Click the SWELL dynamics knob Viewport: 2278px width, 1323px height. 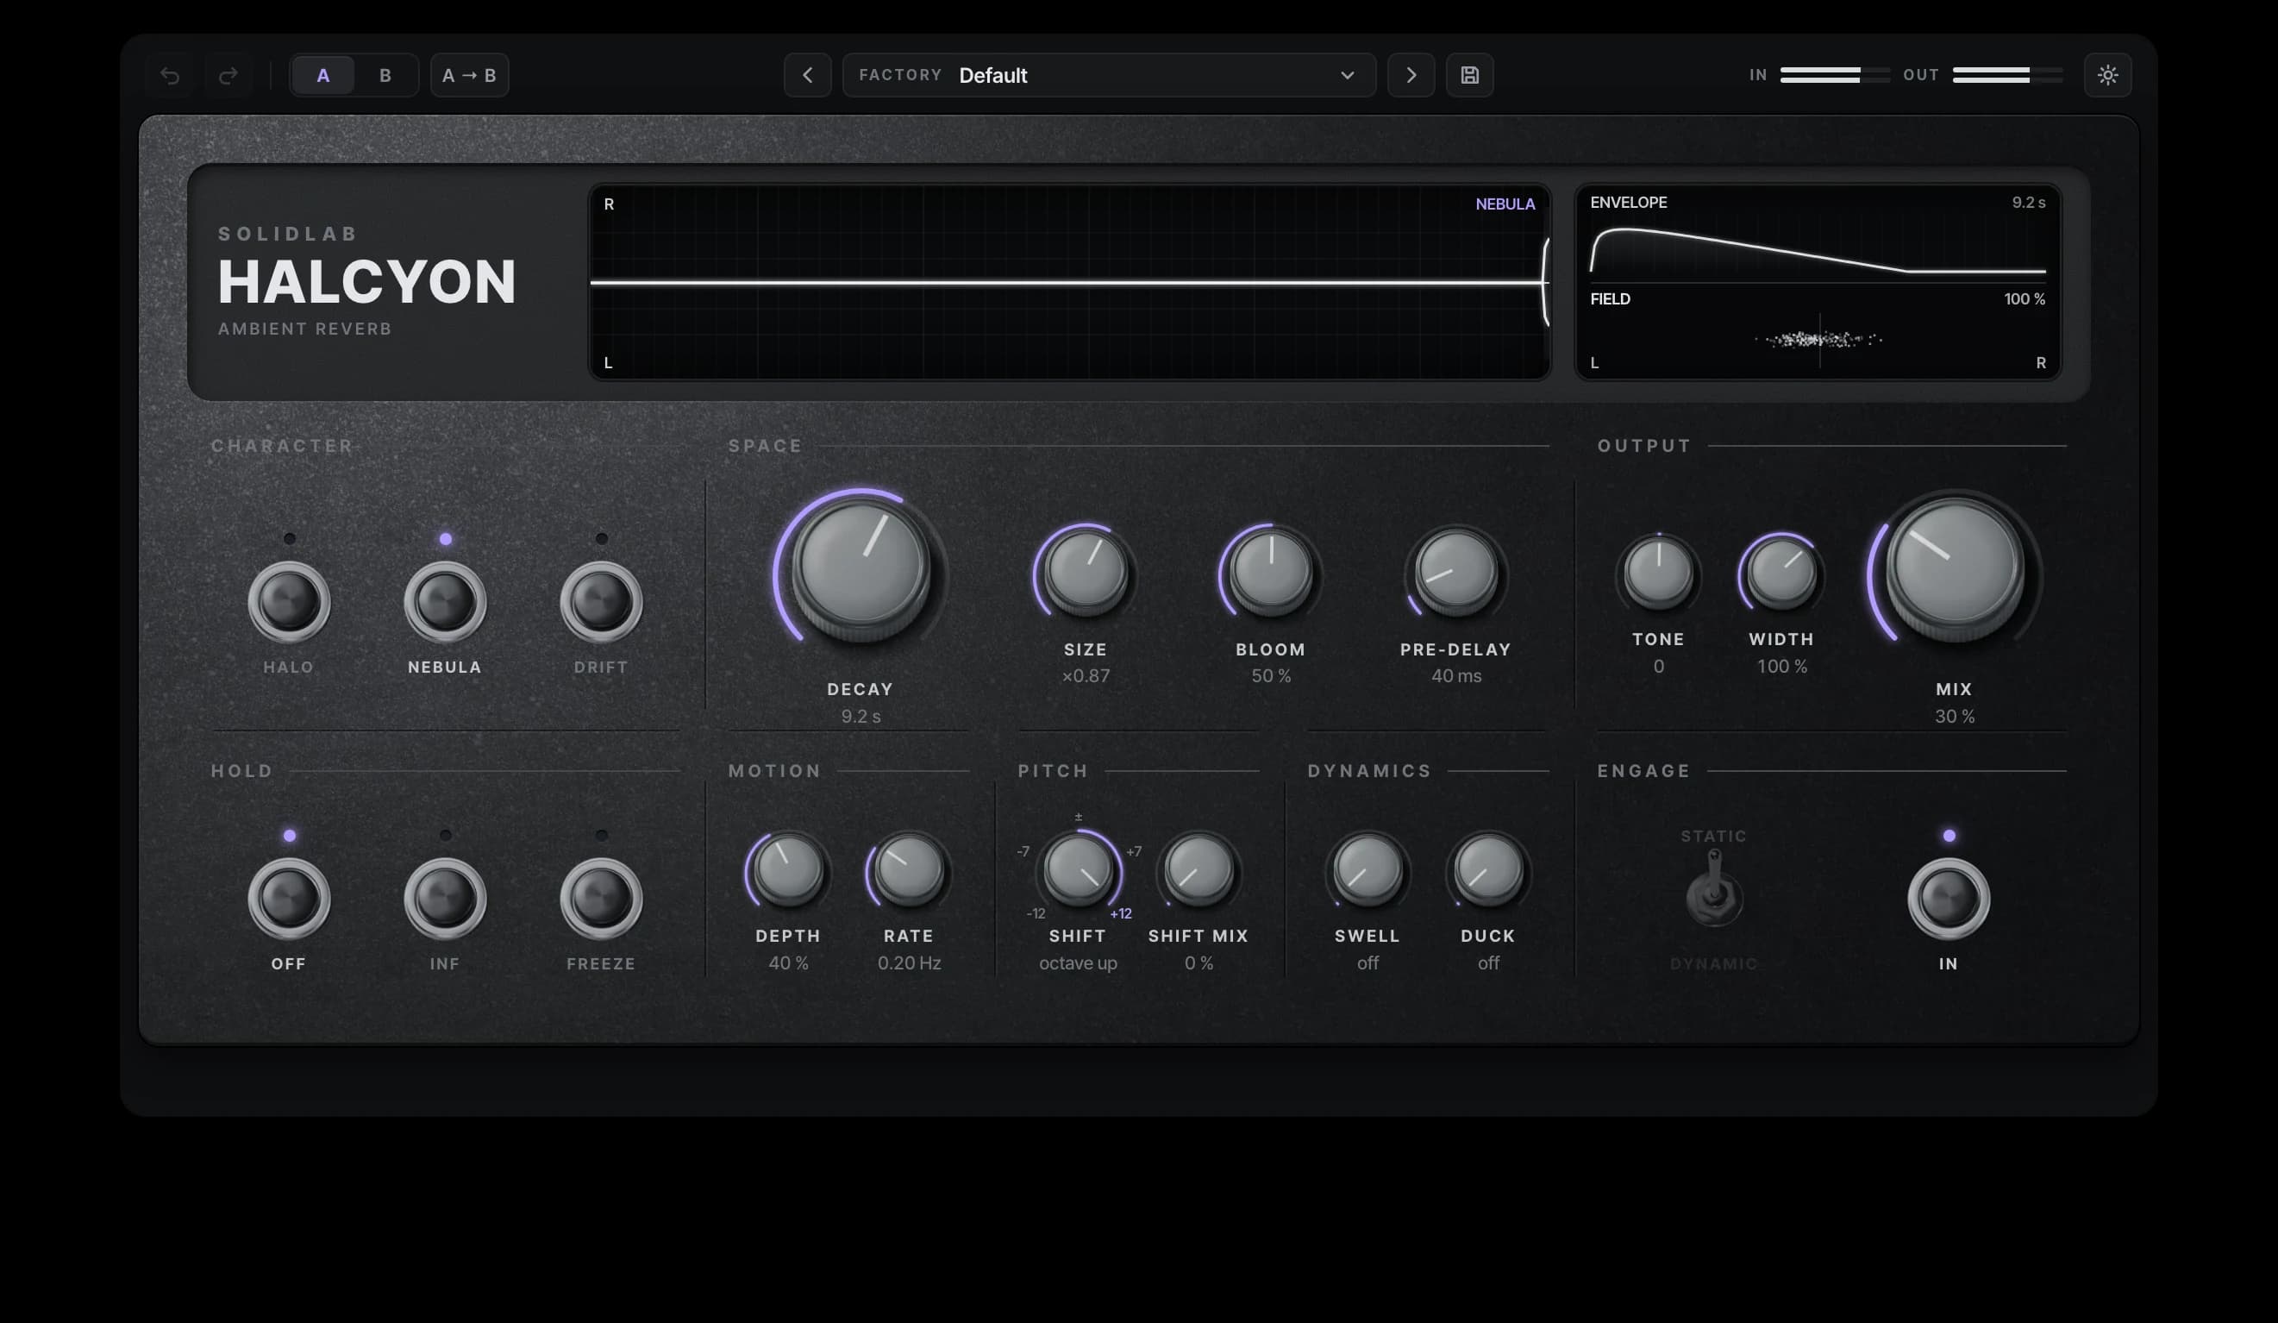coord(1367,871)
